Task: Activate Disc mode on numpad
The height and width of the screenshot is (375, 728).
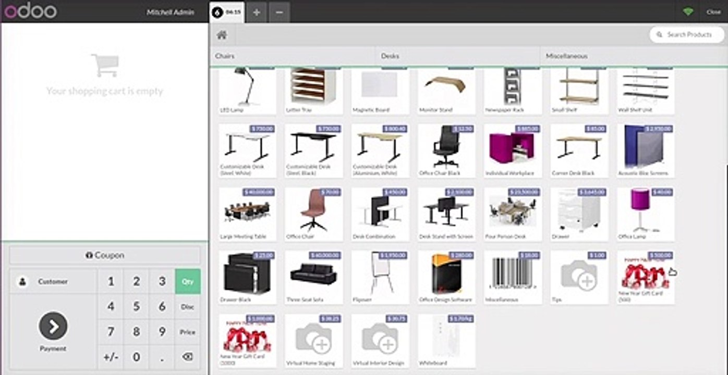Action: pos(188,307)
